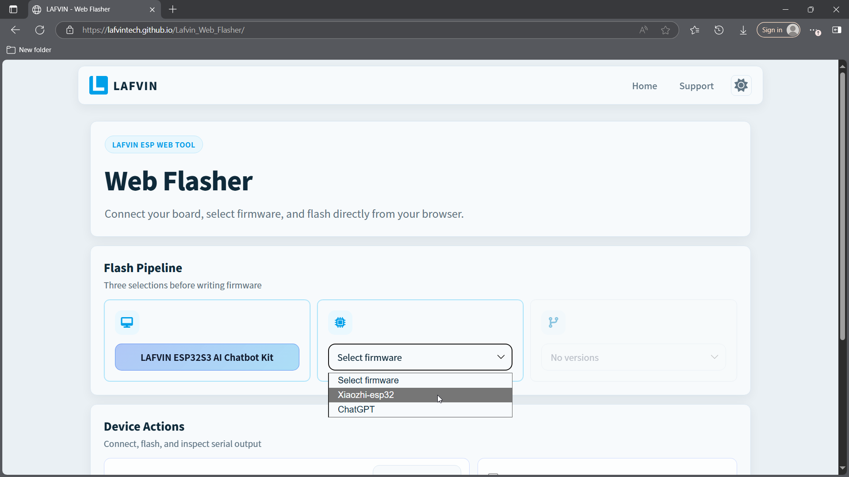The height and width of the screenshot is (477, 849).
Task: Collapse the Select firmware dropdown
Action: point(420,357)
